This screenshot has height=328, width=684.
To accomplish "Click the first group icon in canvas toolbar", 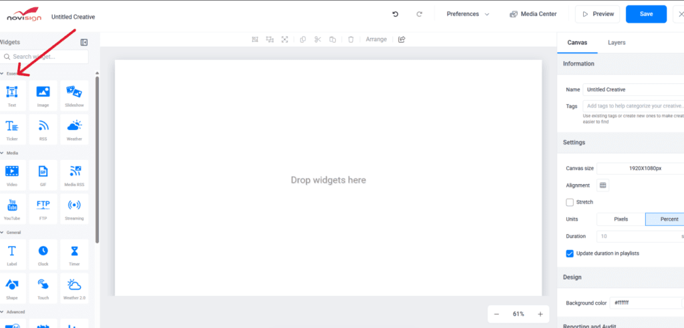I will coord(255,39).
